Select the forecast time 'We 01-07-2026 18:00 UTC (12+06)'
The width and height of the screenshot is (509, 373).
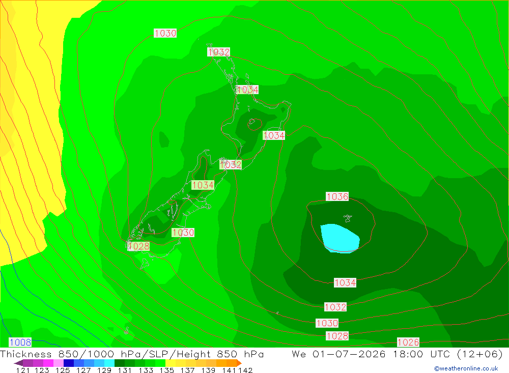397,354
